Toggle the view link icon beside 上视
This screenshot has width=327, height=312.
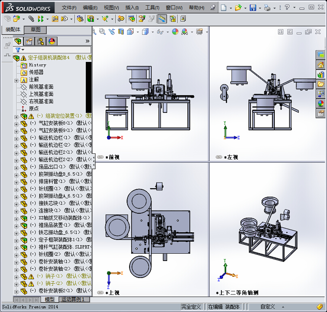[x=100, y=293]
